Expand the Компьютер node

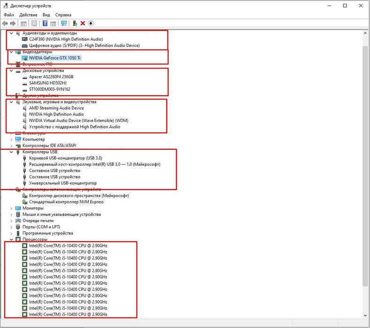click(11, 139)
